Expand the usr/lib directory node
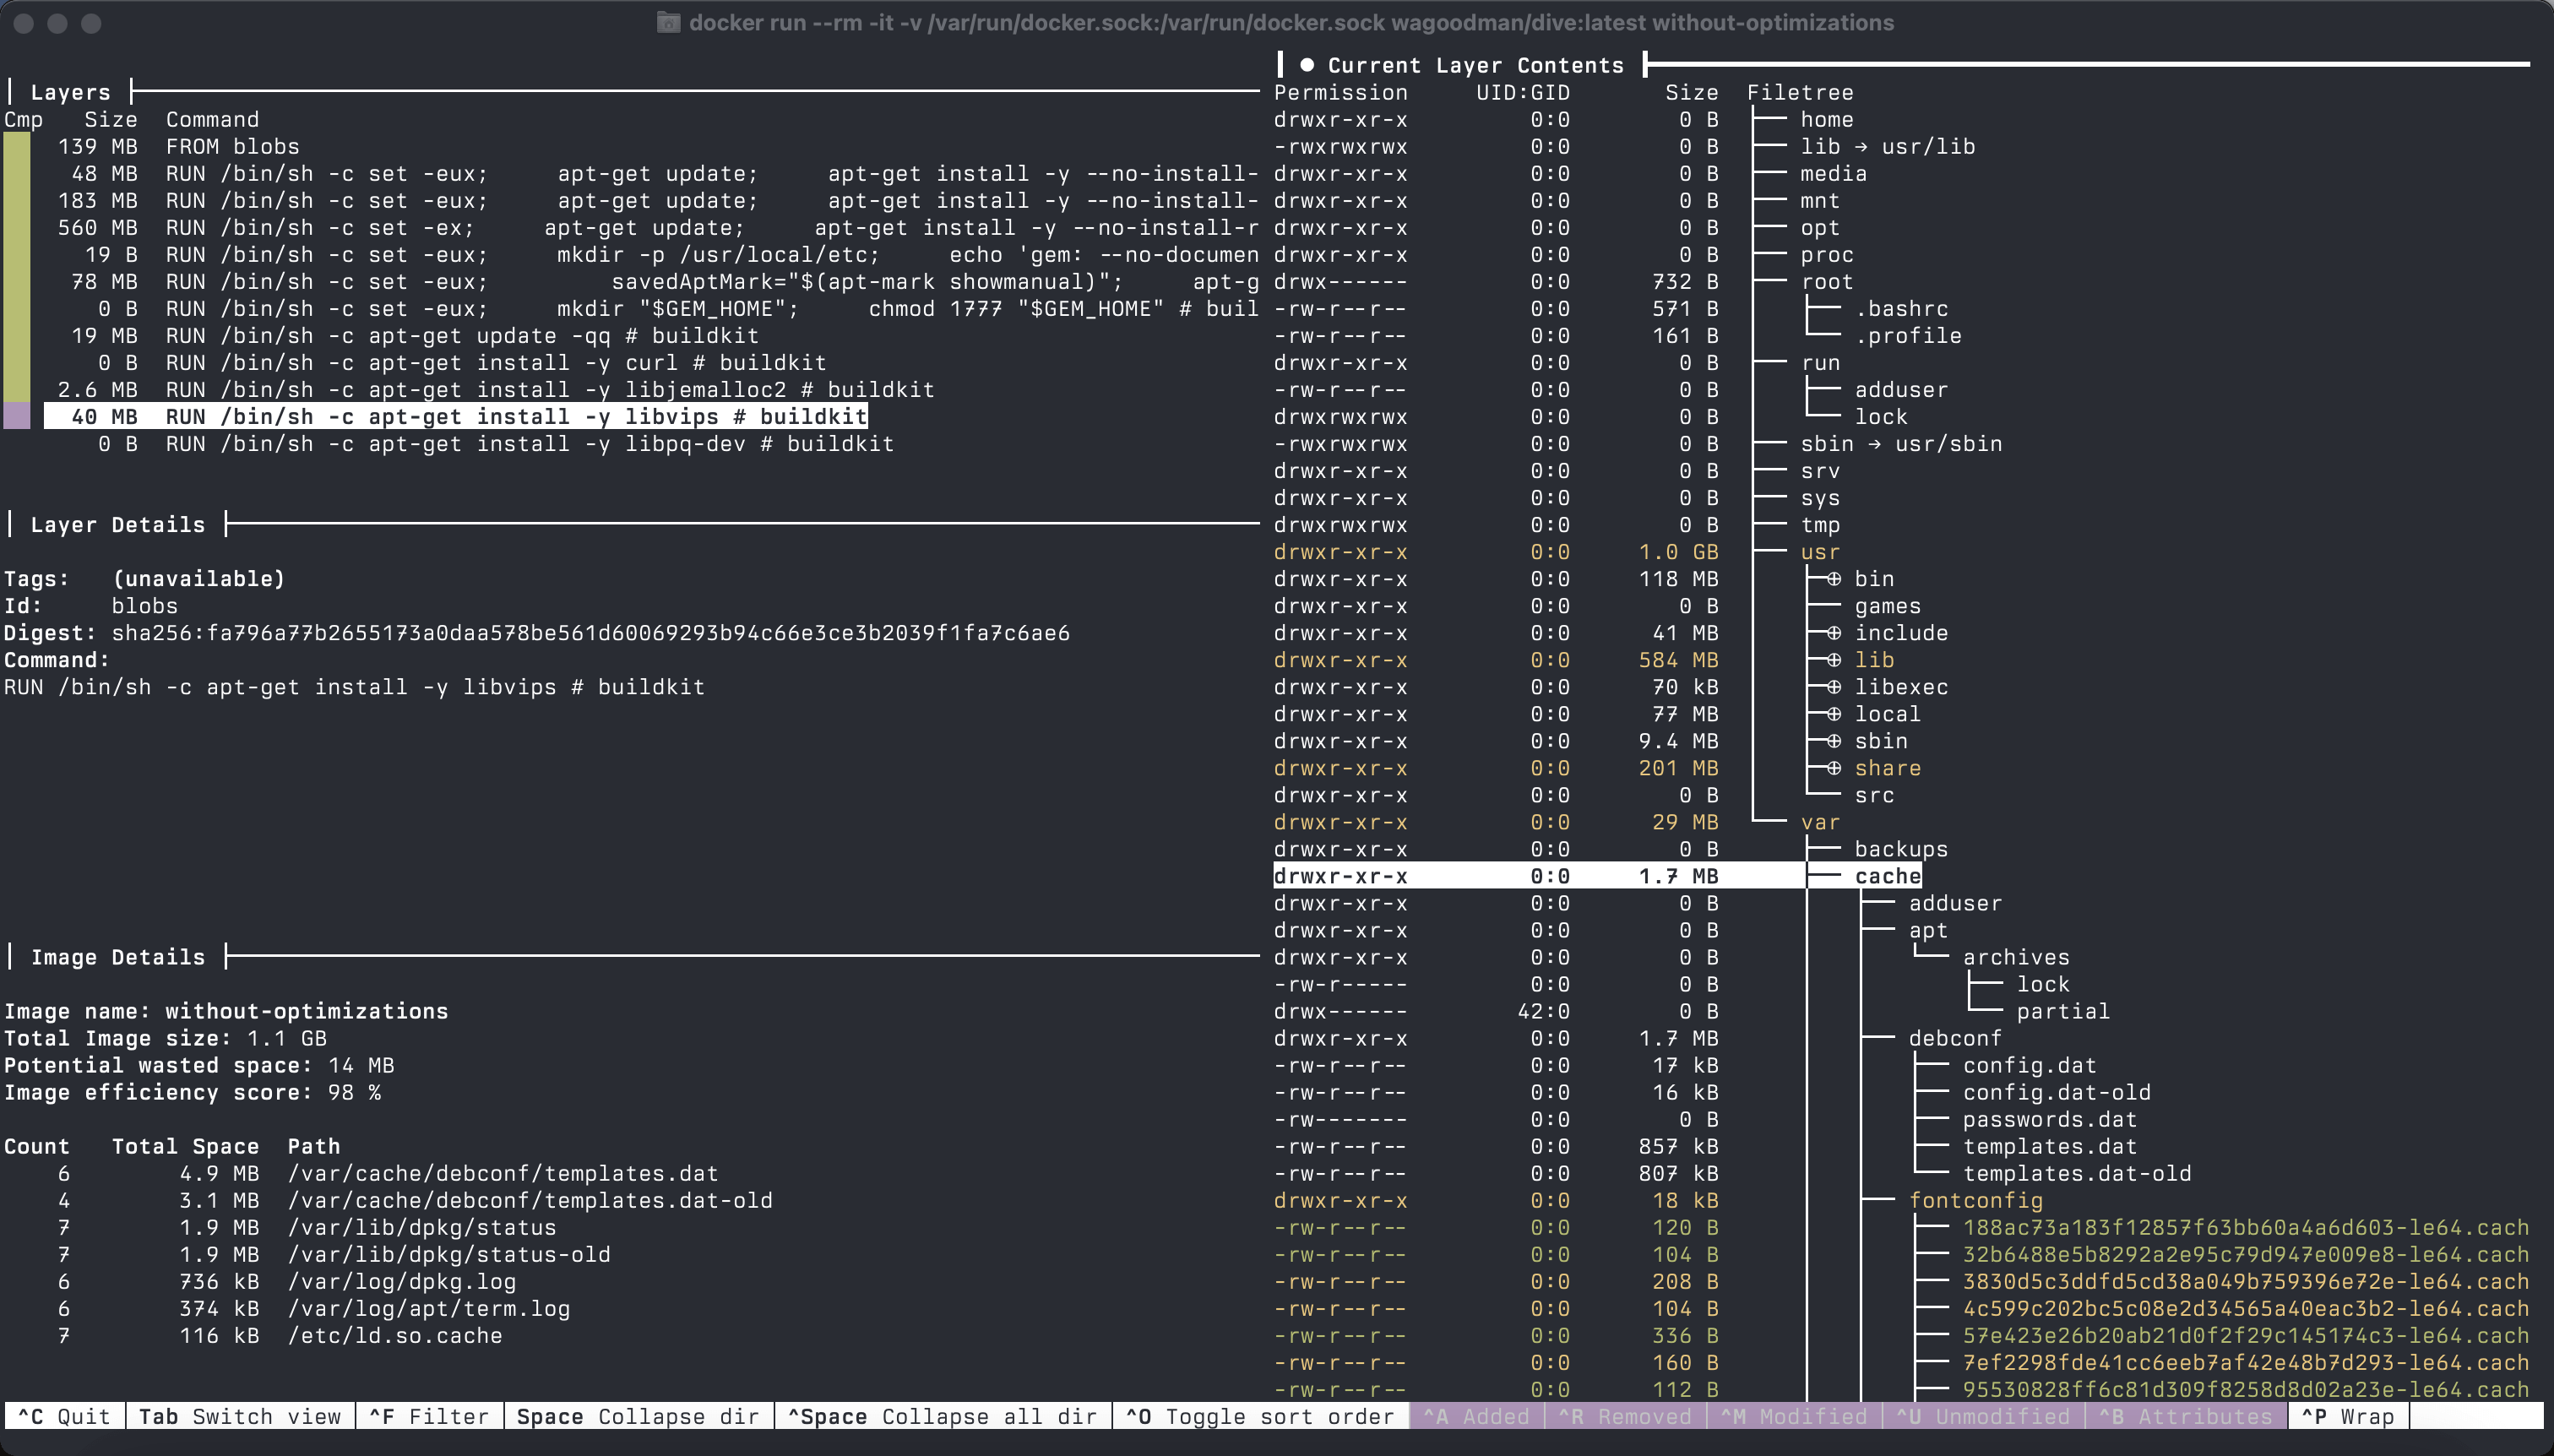Image resolution: width=2554 pixels, height=1456 pixels. click(1833, 660)
